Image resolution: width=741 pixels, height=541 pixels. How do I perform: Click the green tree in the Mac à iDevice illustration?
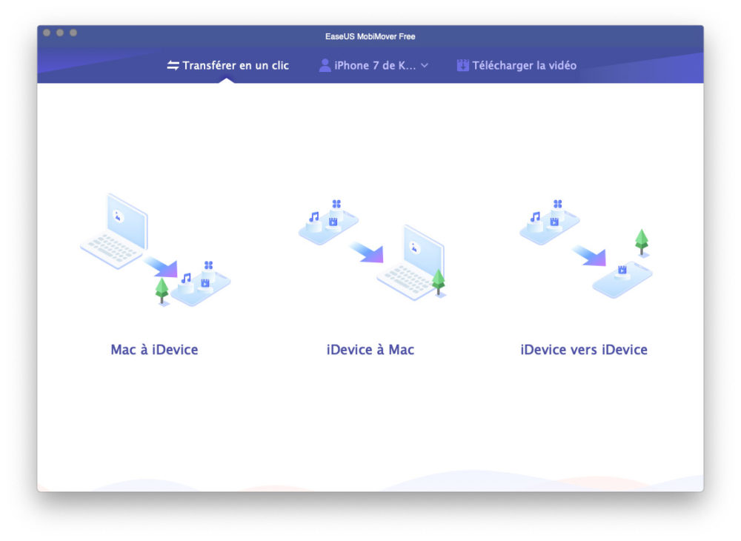tap(162, 289)
